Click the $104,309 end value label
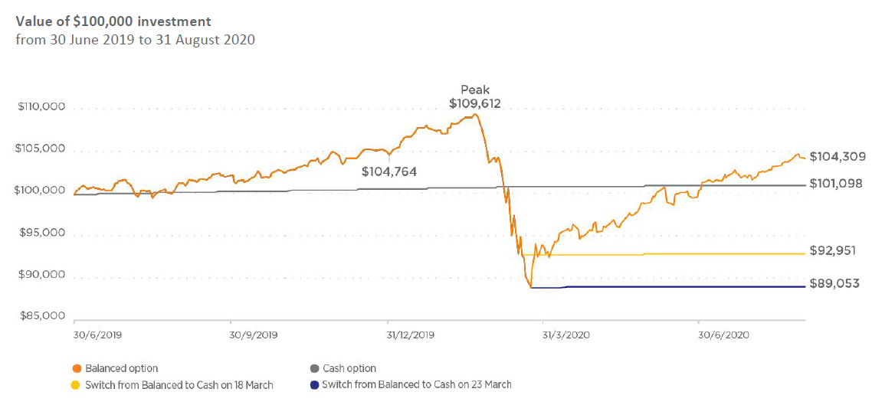The width and height of the screenshot is (895, 405). click(838, 157)
